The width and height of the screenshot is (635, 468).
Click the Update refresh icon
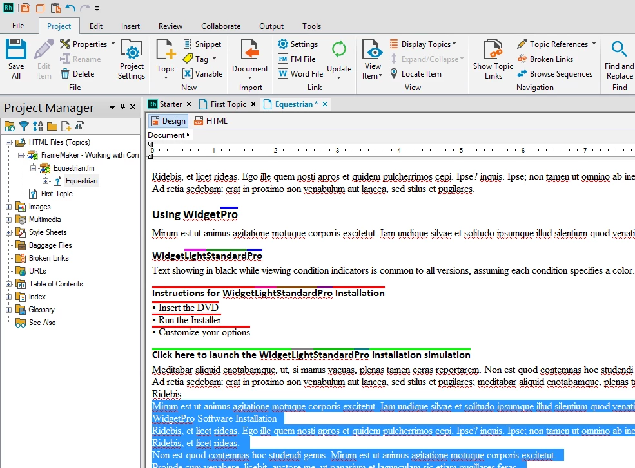tap(339, 50)
